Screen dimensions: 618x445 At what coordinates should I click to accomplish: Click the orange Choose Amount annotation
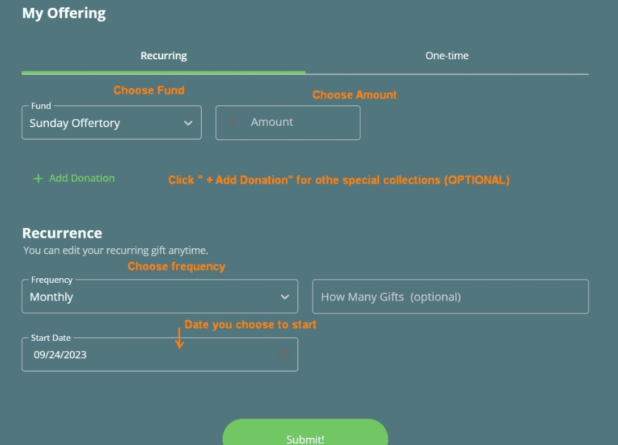click(x=354, y=95)
